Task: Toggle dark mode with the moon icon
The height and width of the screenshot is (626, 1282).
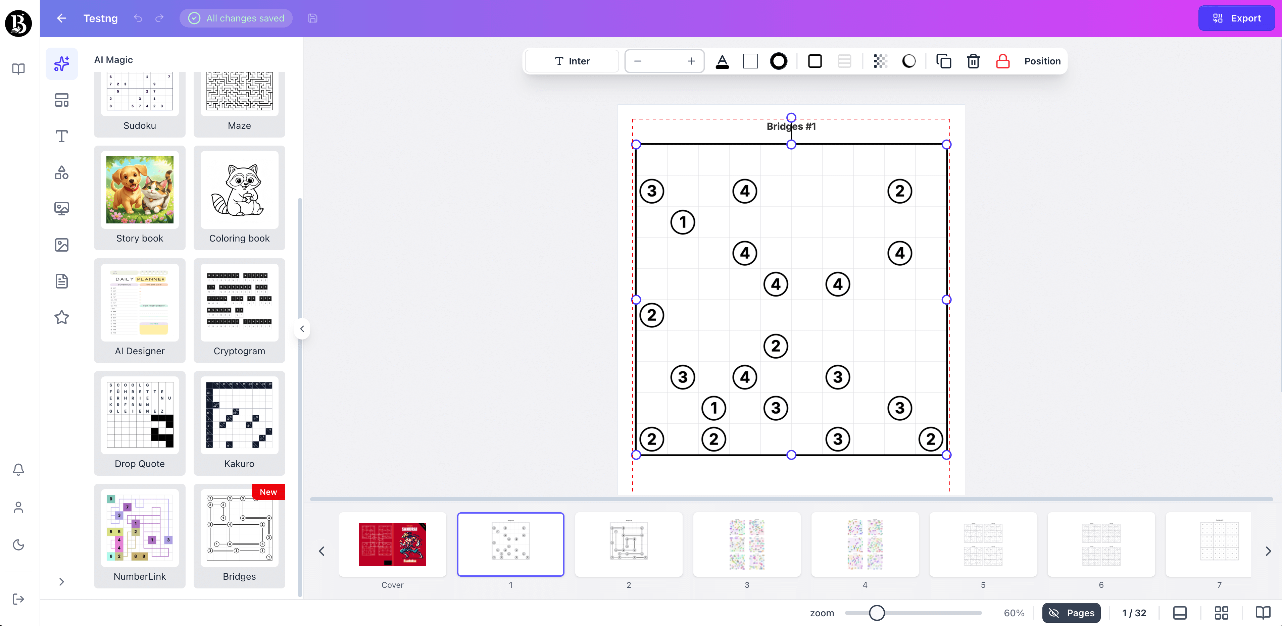Action: coord(18,545)
